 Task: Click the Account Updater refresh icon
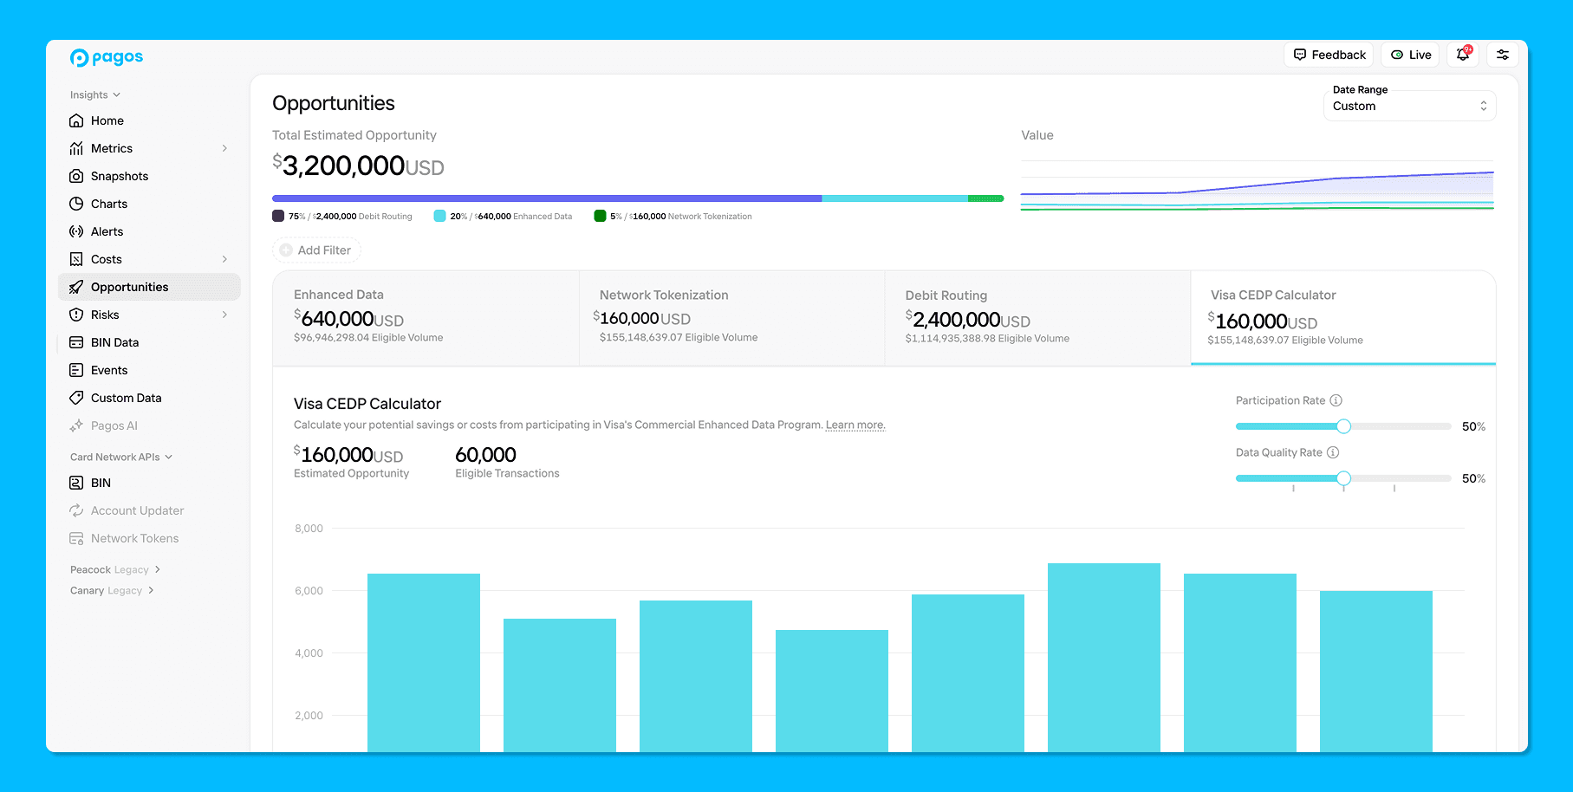[x=76, y=510]
